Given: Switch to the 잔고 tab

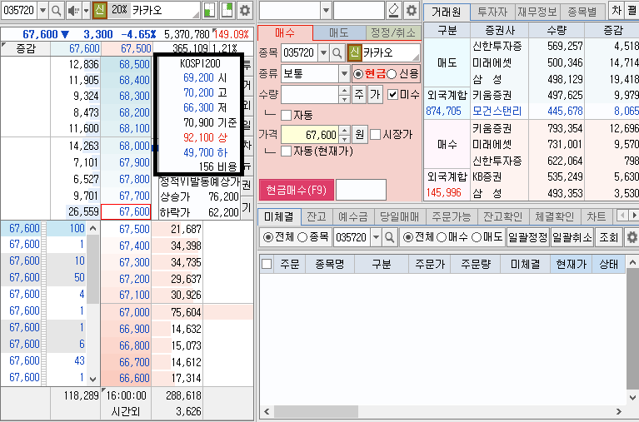Looking at the screenshot, I should tap(317, 216).
